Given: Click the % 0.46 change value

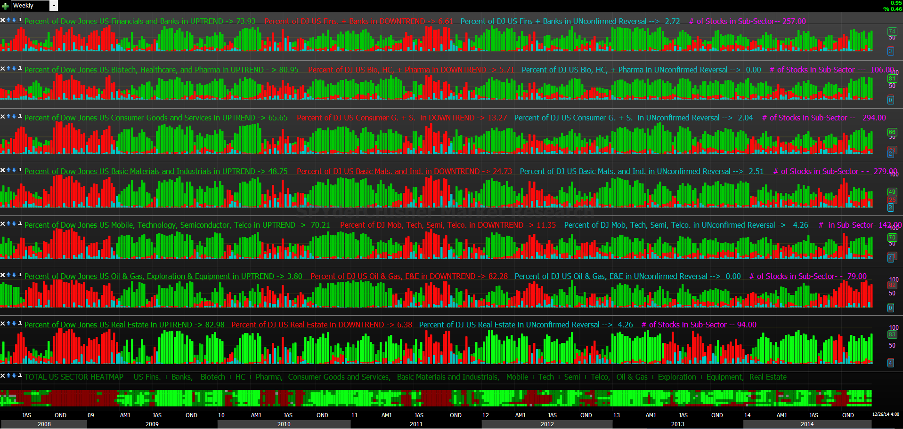Looking at the screenshot, I should (x=893, y=9).
